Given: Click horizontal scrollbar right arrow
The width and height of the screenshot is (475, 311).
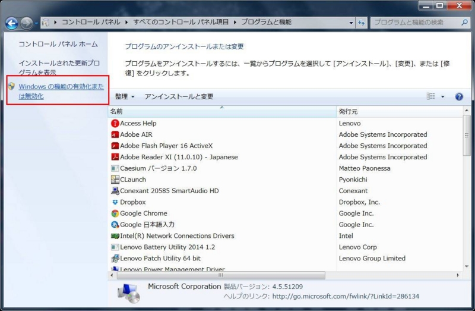Looking at the screenshot, I should tap(458, 275).
